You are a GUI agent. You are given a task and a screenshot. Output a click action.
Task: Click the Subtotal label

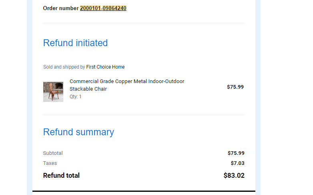click(x=53, y=153)
